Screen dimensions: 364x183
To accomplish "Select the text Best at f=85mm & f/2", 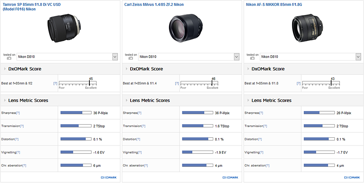I will 17,83.
